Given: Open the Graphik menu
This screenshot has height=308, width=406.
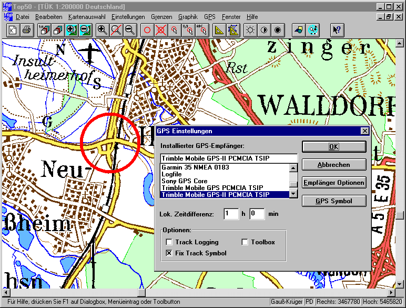Looking at the screenshot, I should coord(188,17).
